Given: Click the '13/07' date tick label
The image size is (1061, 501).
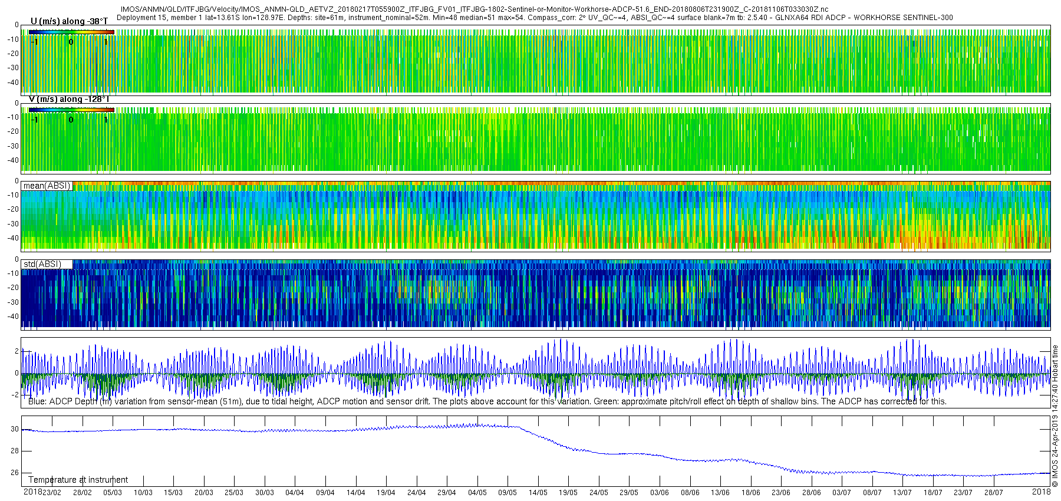Looking at the screenshot, I should click(x=902, y=492).
